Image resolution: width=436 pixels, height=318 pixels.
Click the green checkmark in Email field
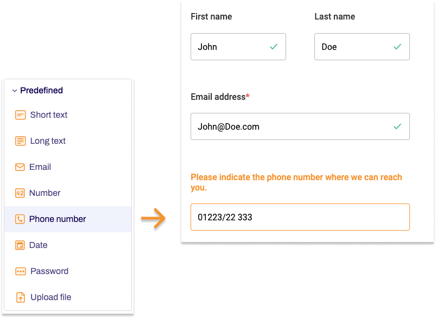(398, 126)
